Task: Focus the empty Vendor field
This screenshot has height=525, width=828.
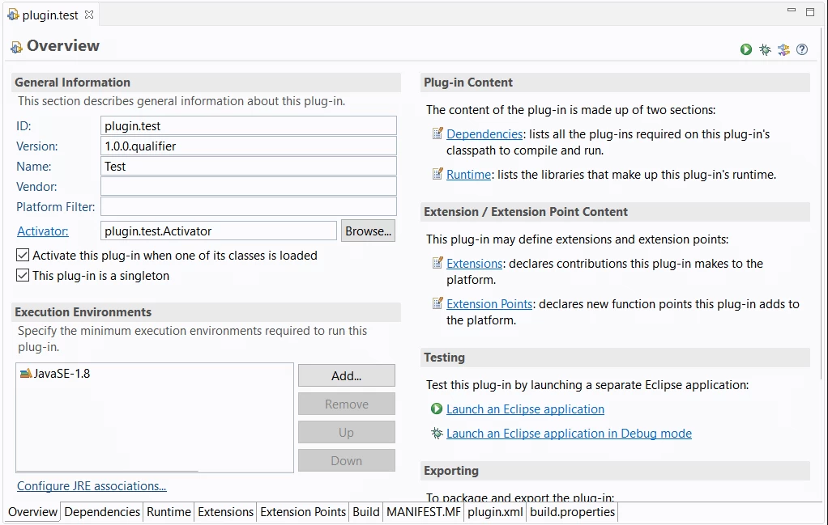Action: point(249,187)
